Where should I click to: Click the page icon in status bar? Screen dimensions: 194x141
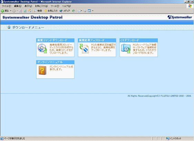click(2, 139)
